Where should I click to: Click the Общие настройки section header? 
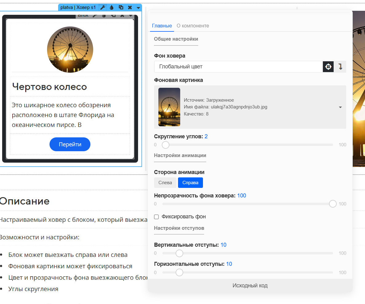pos(176,39)
